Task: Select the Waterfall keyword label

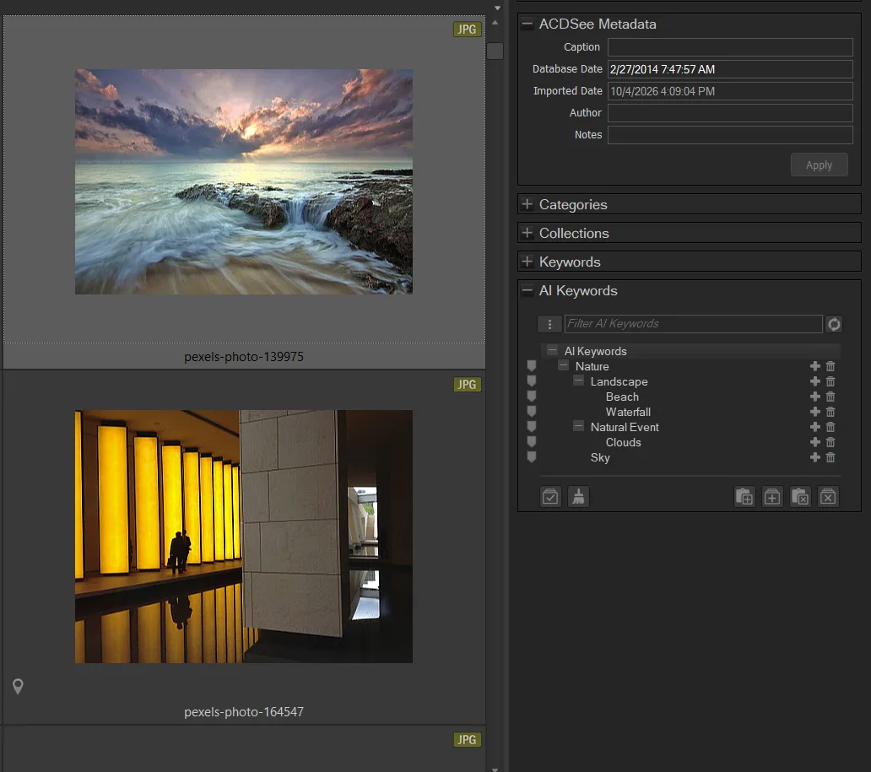Action: (x=628, y=412)
